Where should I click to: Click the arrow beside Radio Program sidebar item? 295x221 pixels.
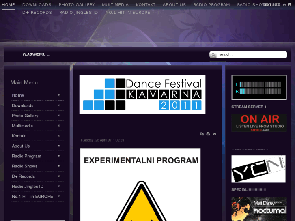[59, 156]
